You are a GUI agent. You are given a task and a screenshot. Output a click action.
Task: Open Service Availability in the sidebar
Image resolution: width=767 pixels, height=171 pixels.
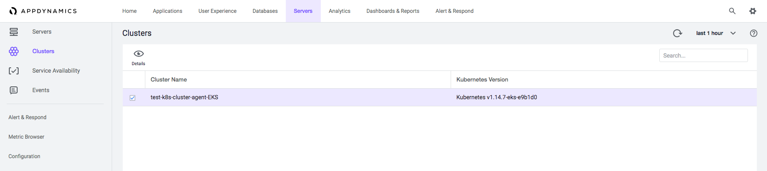56,71
